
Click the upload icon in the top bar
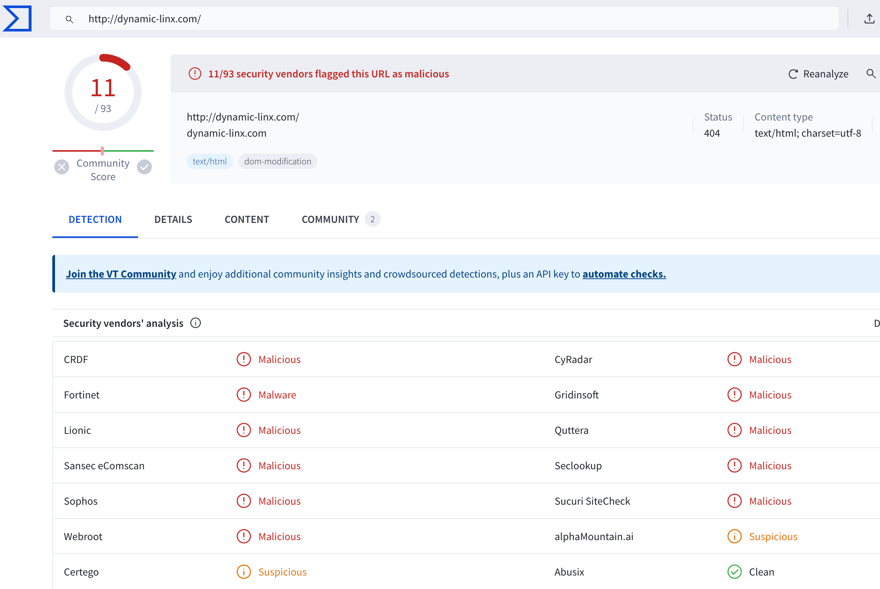pos(869,18)
